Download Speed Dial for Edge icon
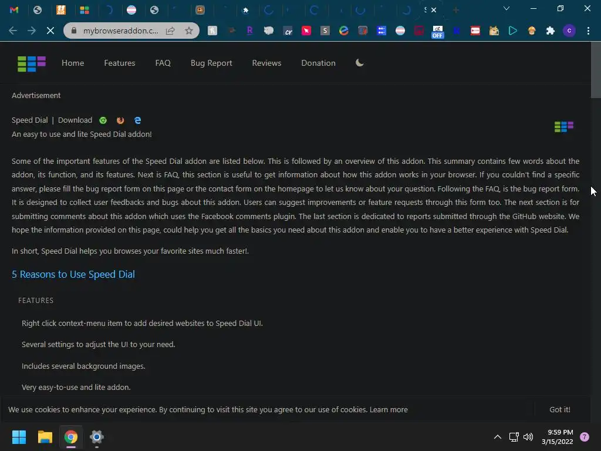Image resolution: width=601 pixels, height=451 pixels. coord(137,120)
